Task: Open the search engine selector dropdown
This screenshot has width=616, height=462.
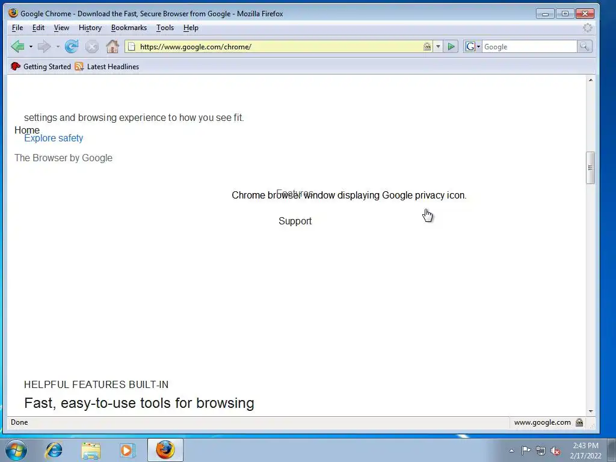Action: (x=473, y=47)
